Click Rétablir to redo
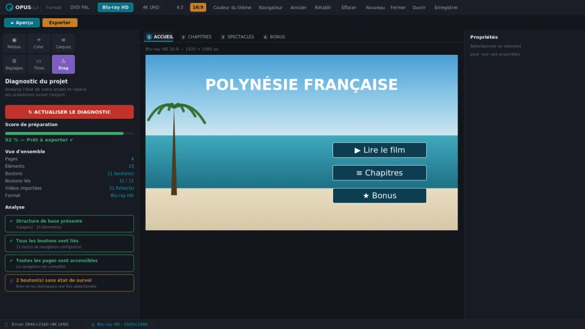Image resolution: width=585 pixels, height=329 pixels. click(x=323, y=7)
